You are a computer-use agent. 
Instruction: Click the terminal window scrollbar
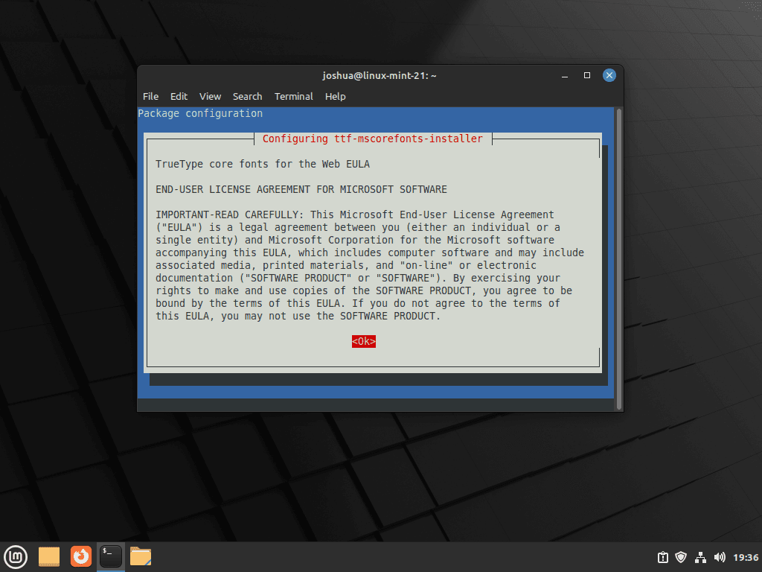[x=618, y=261]
